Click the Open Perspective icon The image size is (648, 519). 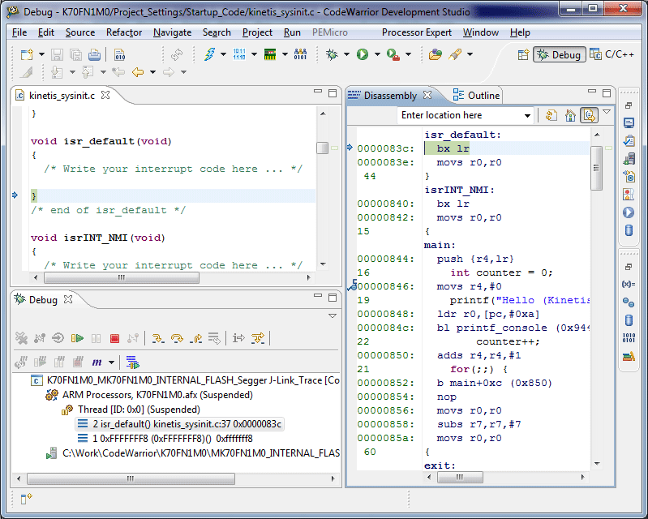(523, 54)
